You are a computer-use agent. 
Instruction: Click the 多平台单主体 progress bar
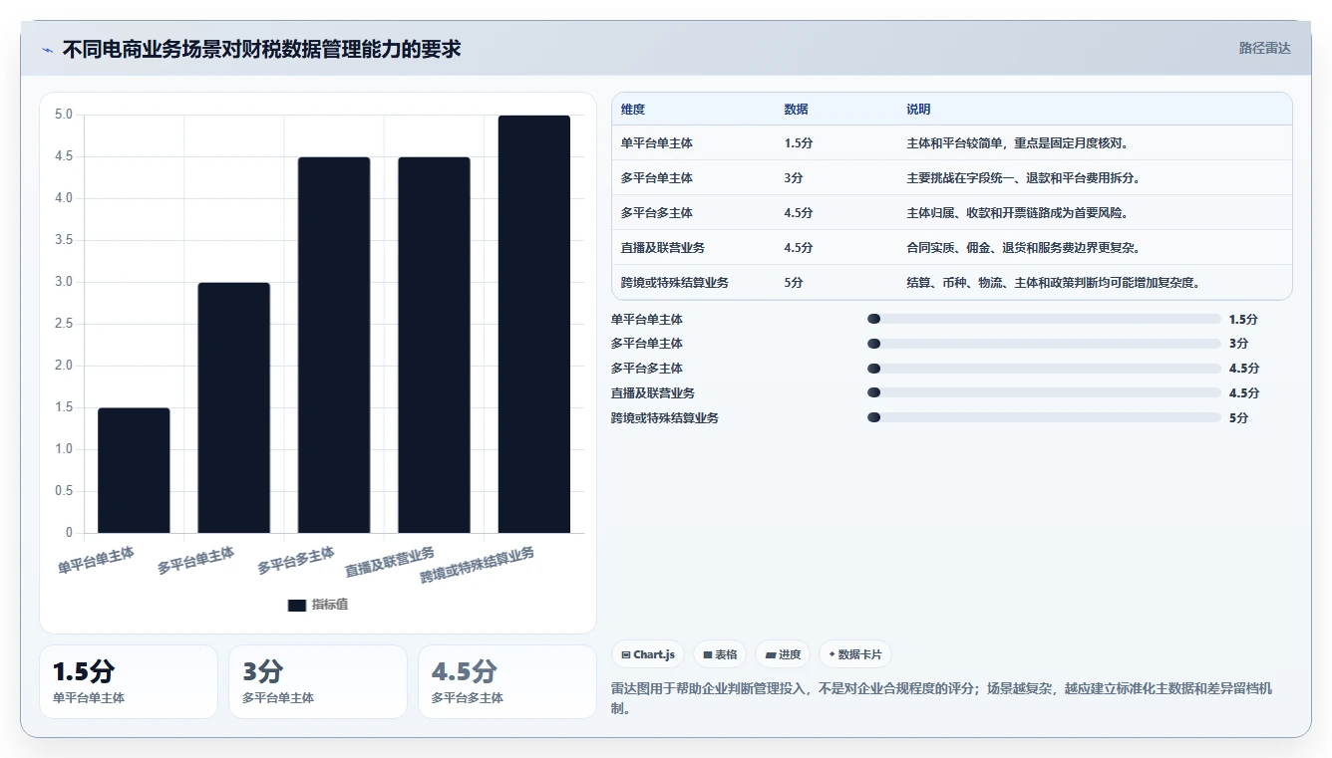click(x=1044, y=344)
